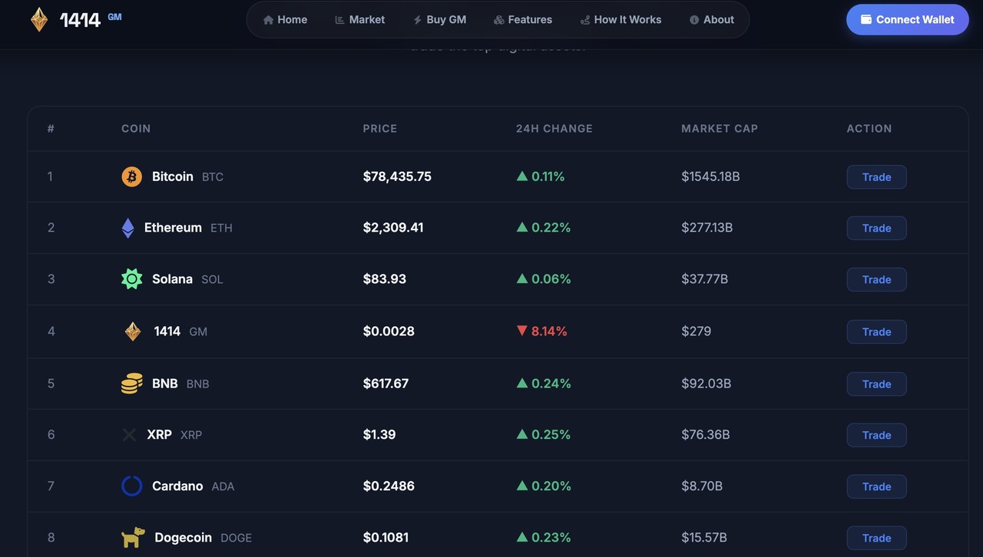This screenshot has height=557, width=983.
Task: Open the About nav item
Action: tap(712, 19)
